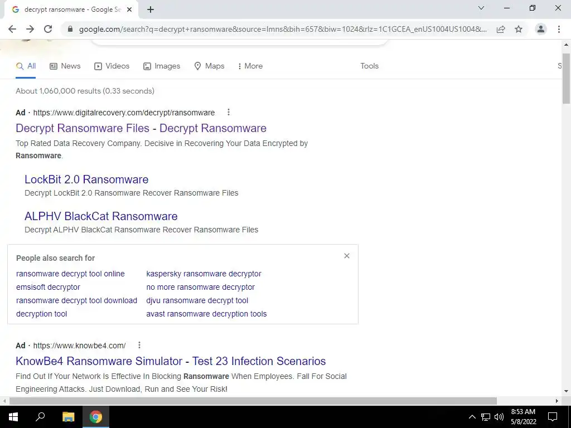The image size is (571, 428).
Task: Search no more ransomware decryptor
Action: 200,287
